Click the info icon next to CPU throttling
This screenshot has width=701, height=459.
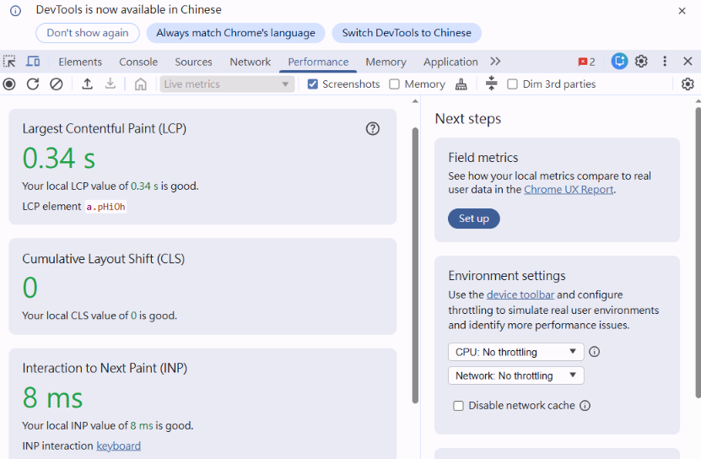click(x=594, y=352)
